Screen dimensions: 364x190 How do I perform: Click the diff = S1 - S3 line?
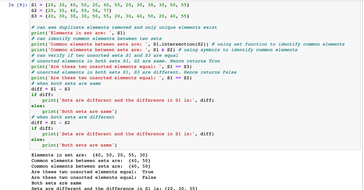(51, 89)
